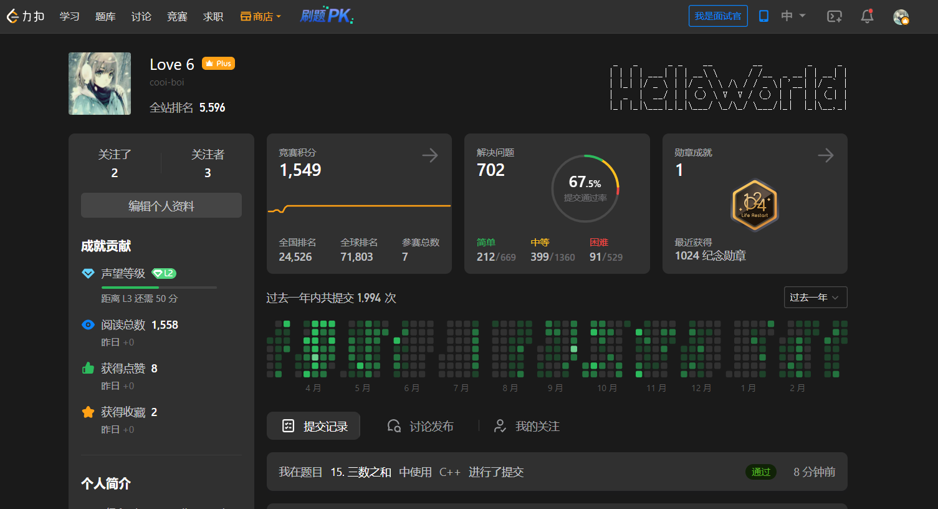The image size is (938, 509).
Task: Click the HelloWorld ASCII art banner
Action: point(728,87)
